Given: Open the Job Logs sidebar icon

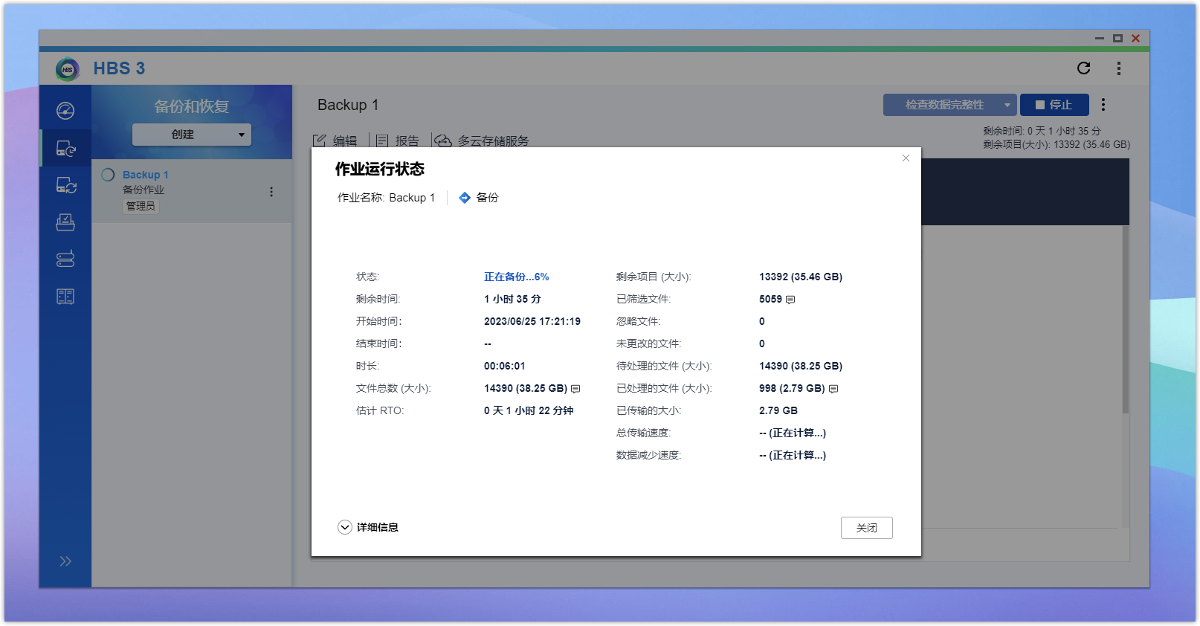Looking at the screenshot, I should click(65, 297).
